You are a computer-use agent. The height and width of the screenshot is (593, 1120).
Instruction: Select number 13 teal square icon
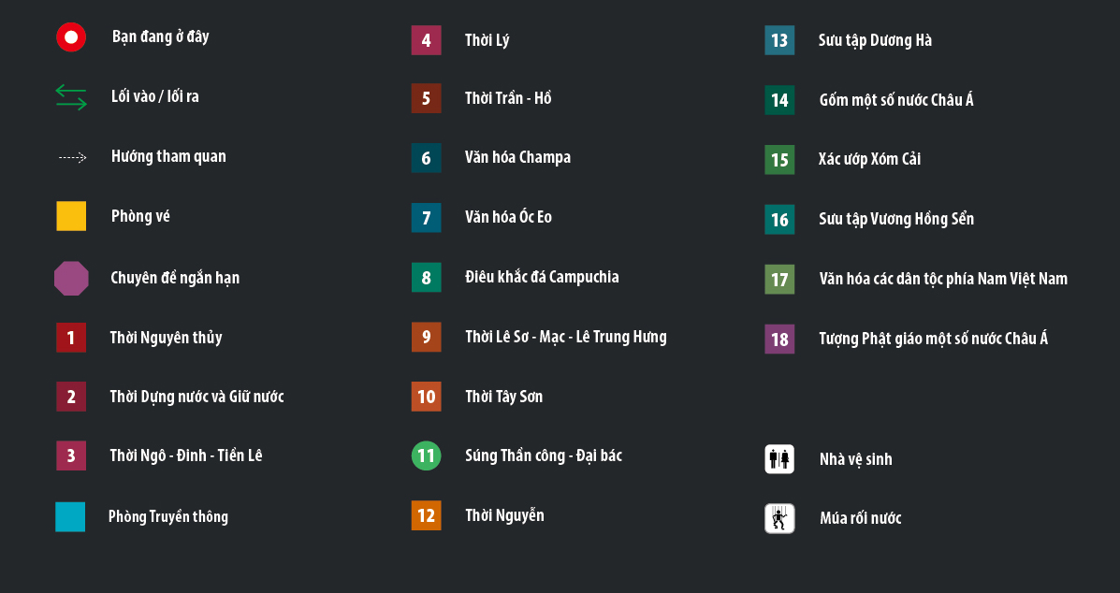click(779, 40)
